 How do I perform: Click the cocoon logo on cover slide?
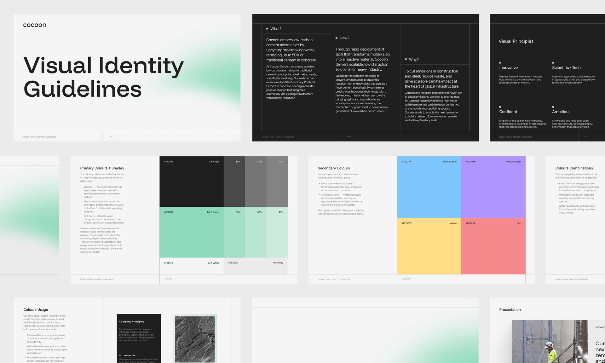(35, 25)
